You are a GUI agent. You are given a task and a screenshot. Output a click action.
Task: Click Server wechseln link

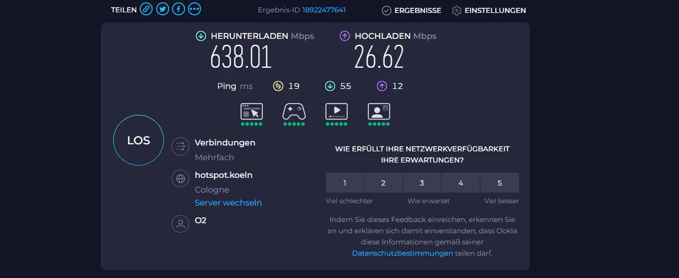coord(228,203)
